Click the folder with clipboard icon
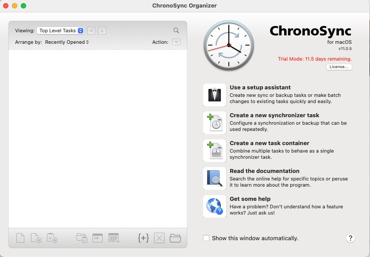This screenshot has height=257, width=370. click(x=81, y=238)
